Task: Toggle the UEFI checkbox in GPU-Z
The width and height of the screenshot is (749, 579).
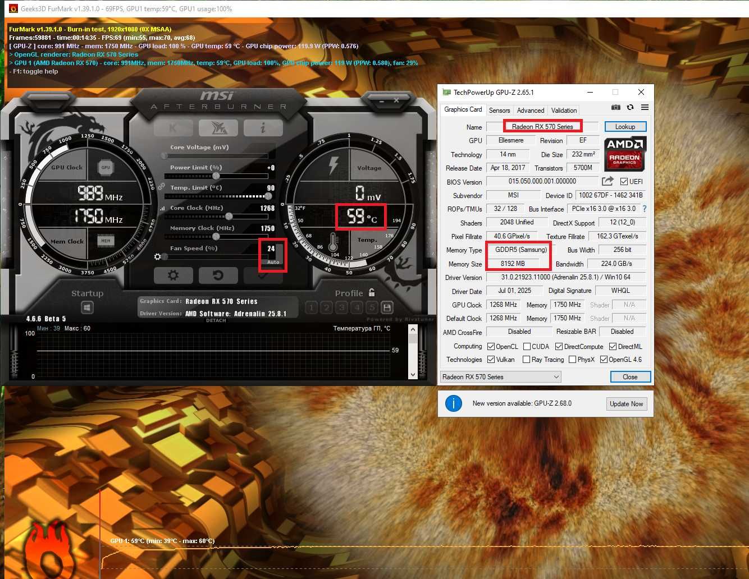Action: (x=624, y=182)
